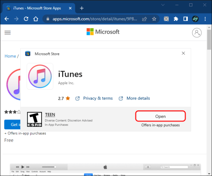Close the Microsoft Store dialog
This screenshot has height=176, width=212.
(183, 53)
